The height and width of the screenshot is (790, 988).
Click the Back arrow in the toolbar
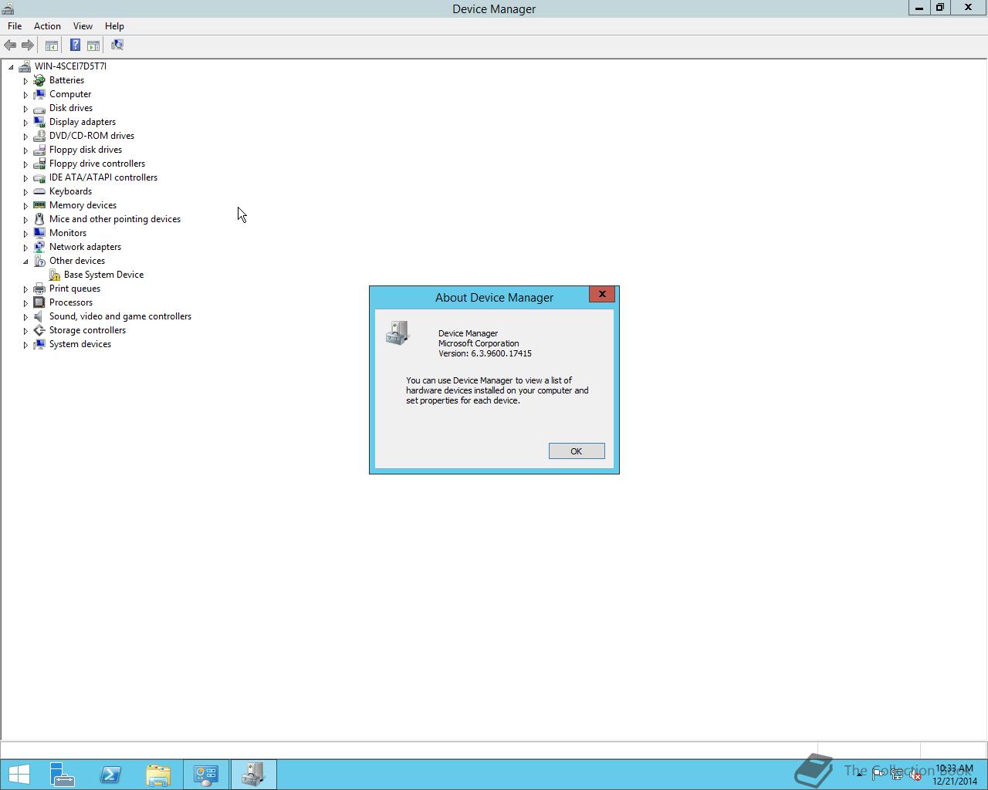(10, 46)
